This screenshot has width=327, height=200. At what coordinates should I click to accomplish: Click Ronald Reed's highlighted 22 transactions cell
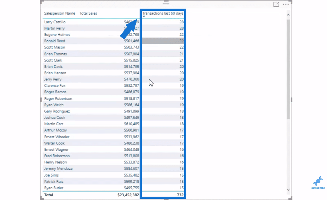(x=163, y=41)
